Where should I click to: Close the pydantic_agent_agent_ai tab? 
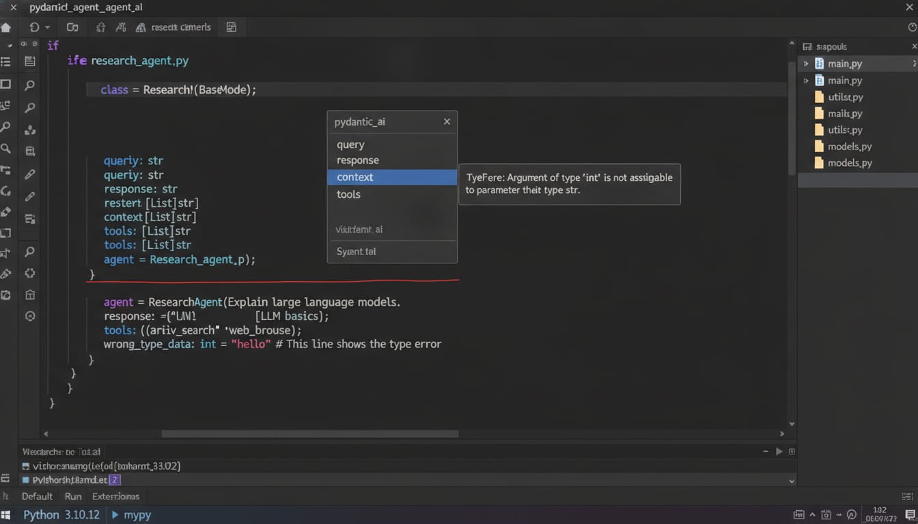point(13,8)
